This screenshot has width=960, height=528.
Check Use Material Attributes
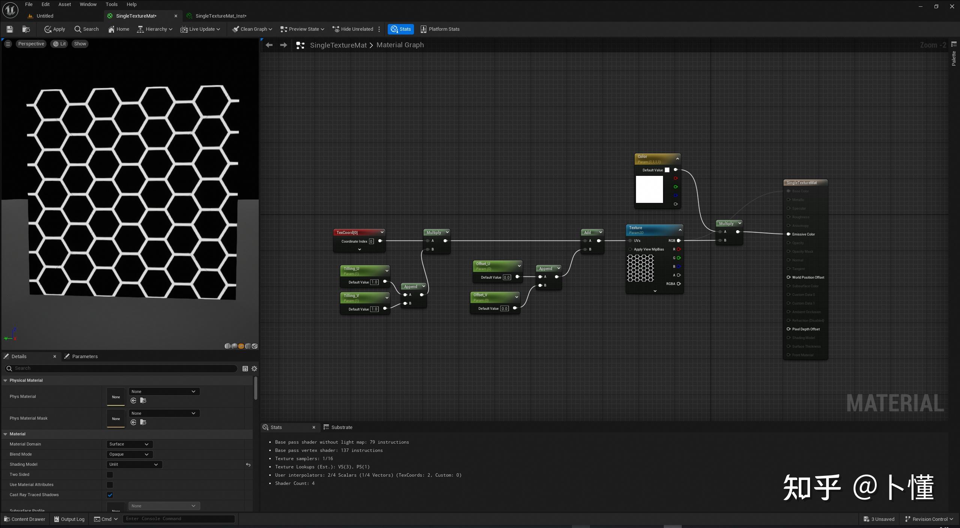click(x=109, y=484)
